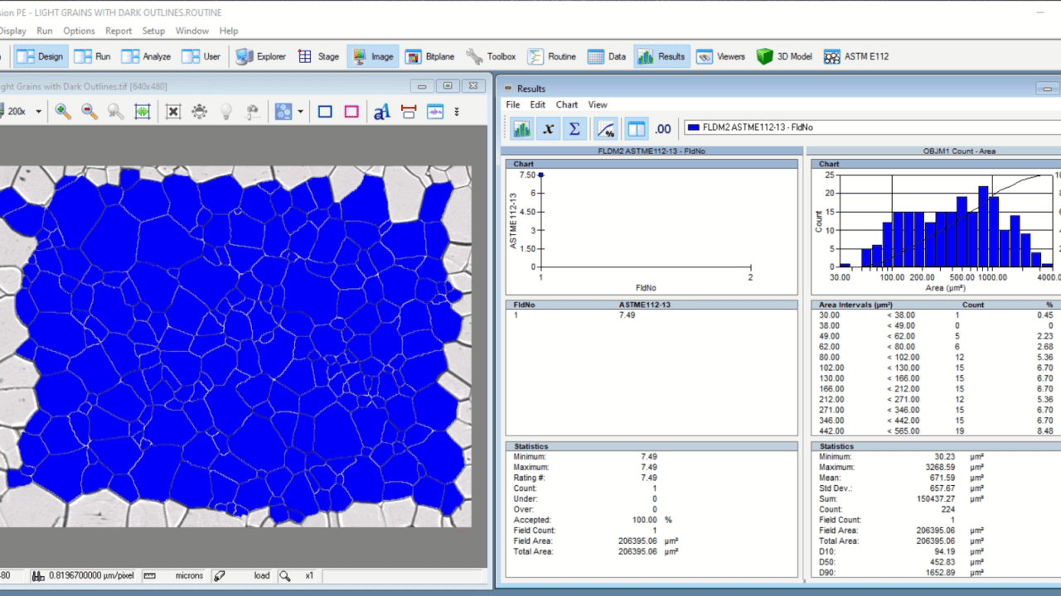Click the percentage chart icon in Results toolbar
The width and height of the screenshot is (1061, 596).
[x=606, y=128]
